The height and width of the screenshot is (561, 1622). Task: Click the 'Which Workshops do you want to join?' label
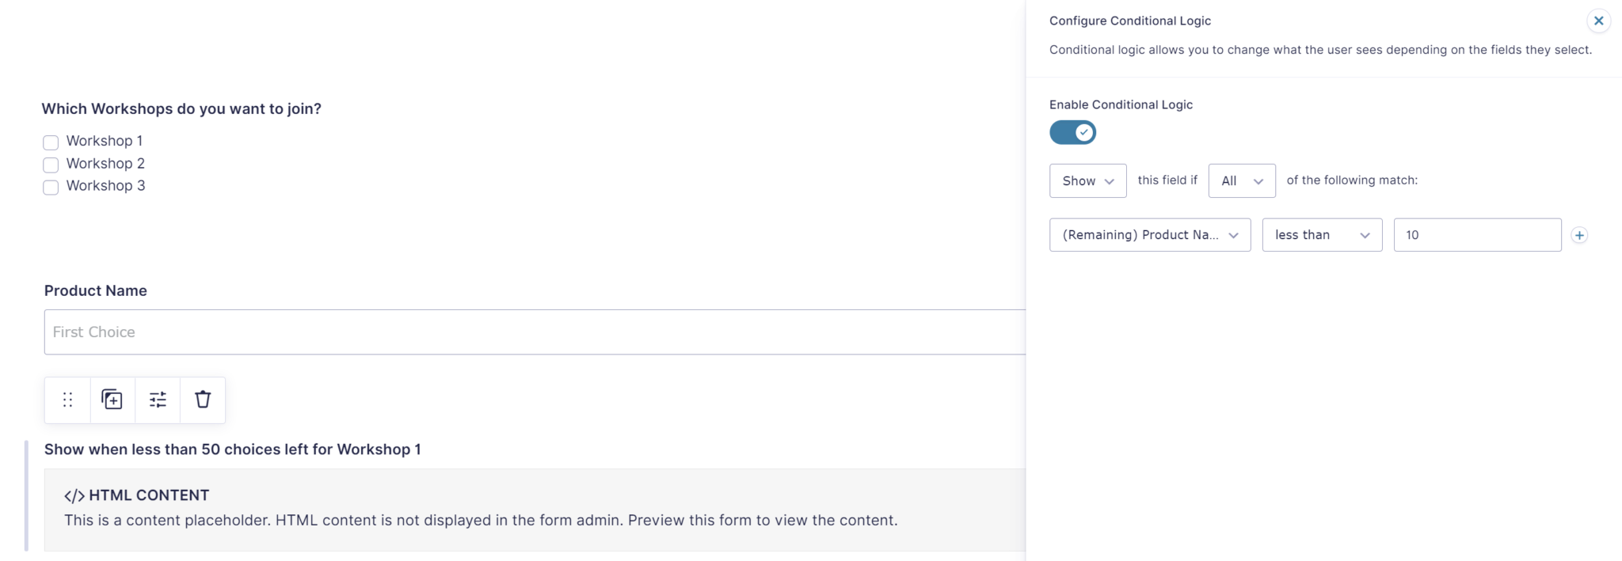tap(181, 109)
